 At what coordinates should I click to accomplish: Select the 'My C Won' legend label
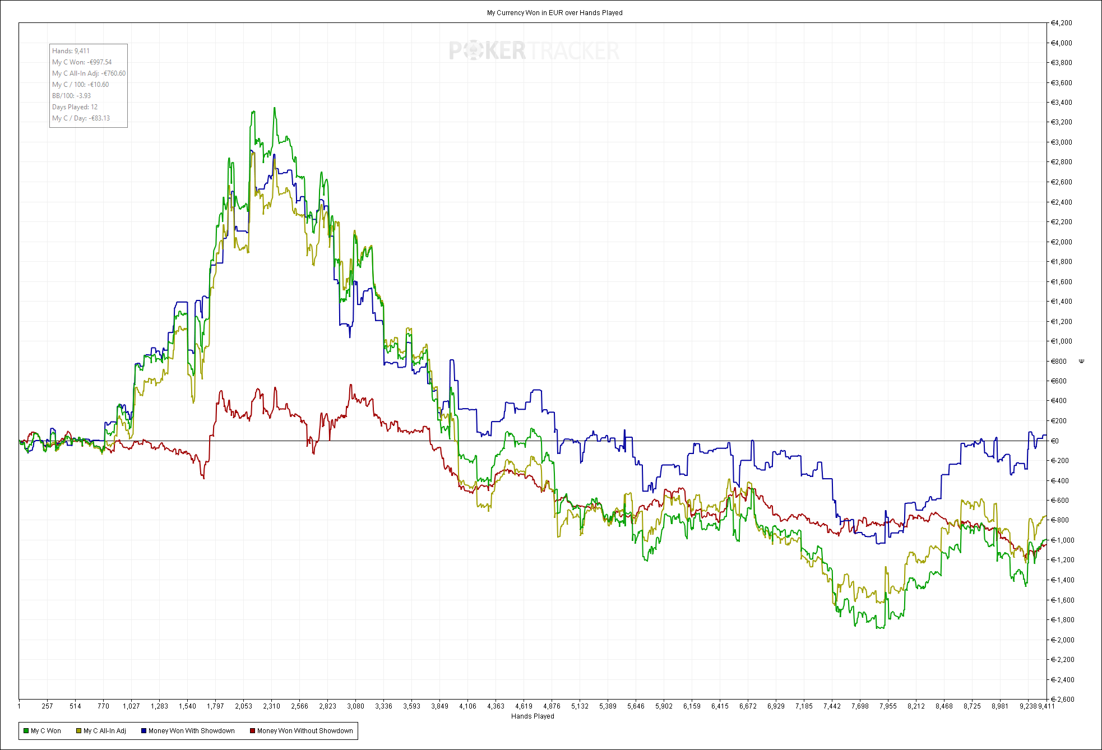[x=46, y=731]
